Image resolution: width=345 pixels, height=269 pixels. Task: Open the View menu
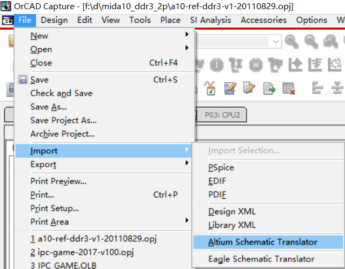point(110,20)
